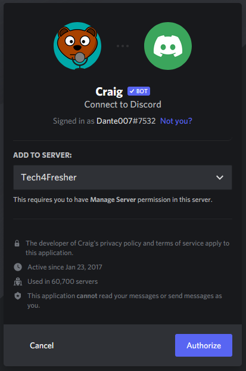The image size is (246, 371).
Task: Authorize the Craig bot
Action: tap(204, 345)
